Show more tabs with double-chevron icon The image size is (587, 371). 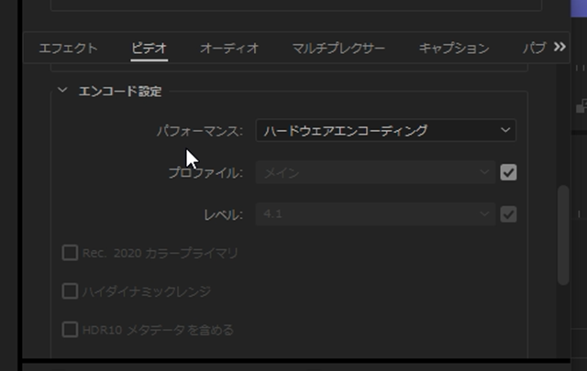coord(559,47)
